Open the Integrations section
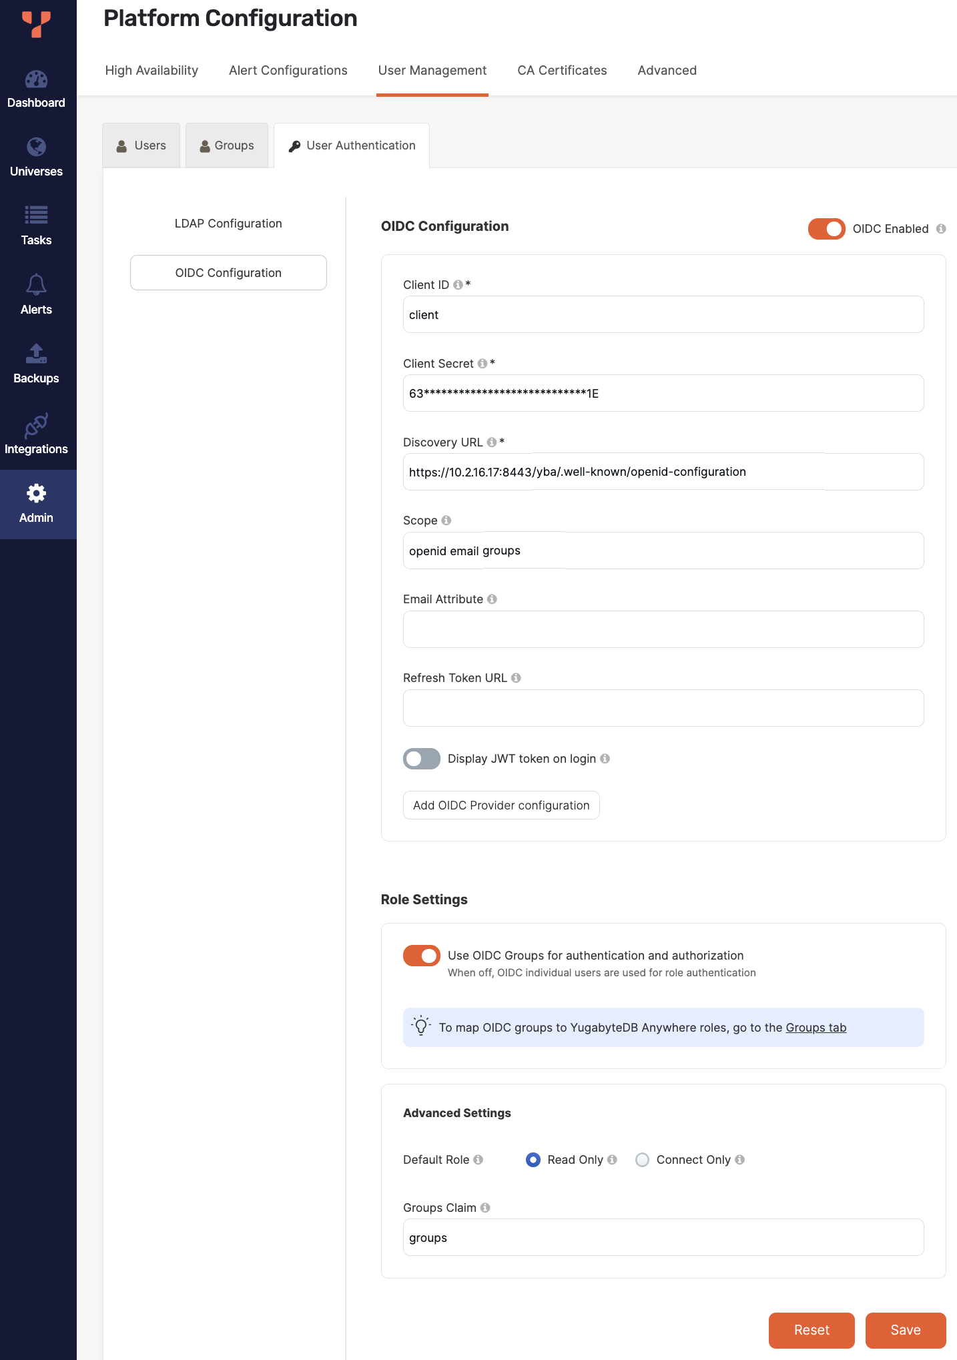Viewport: 957px width, 1360px height. click(x=36, y=434)
